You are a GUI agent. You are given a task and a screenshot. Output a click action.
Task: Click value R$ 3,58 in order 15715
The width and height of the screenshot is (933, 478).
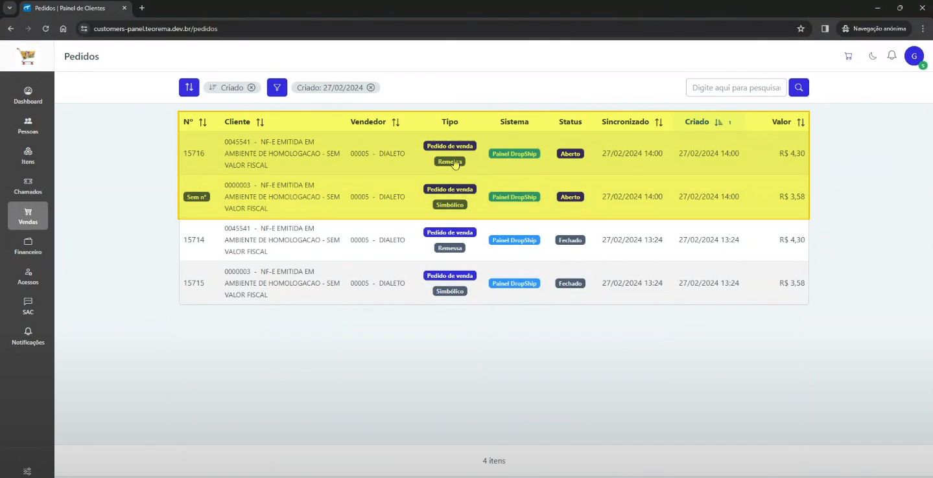point(792,283)
